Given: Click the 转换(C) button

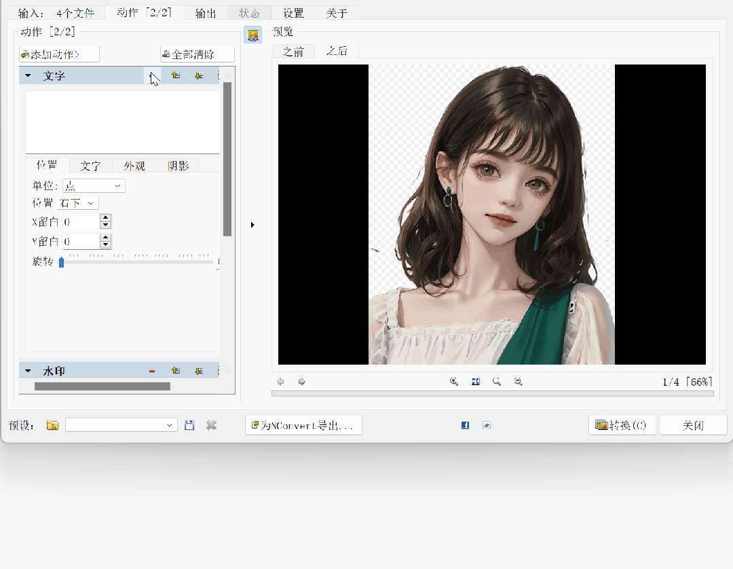Looking at the screenshot, I should [x=622, y=425].
